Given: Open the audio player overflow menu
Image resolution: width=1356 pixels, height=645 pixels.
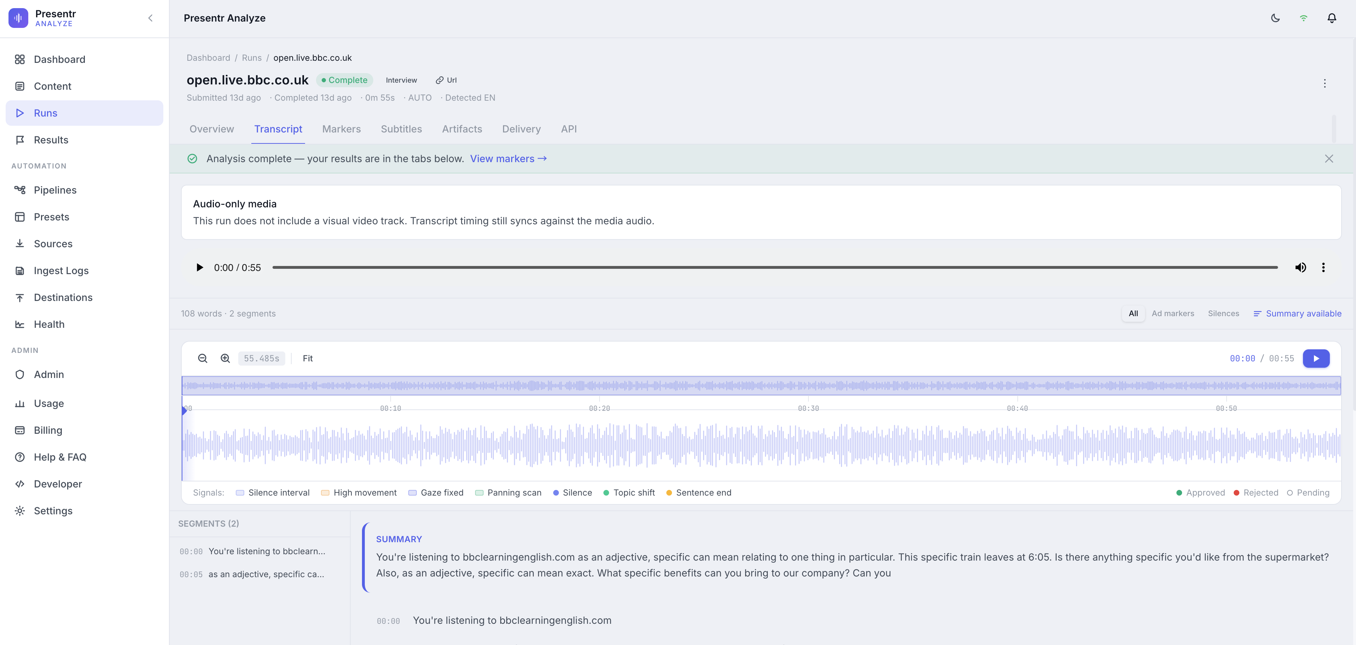Looking at the screenshot, I should (1323, 267).
